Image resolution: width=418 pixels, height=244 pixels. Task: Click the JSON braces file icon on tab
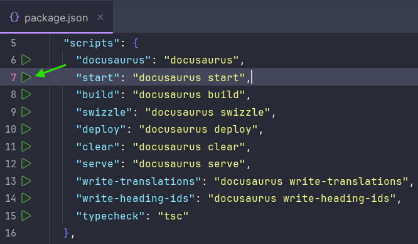(x=14, y=18)
